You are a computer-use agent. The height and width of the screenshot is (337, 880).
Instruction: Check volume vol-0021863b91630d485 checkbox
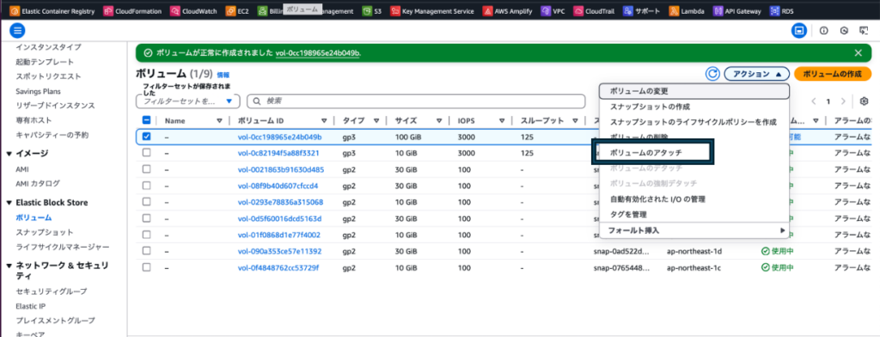(146, 168)
